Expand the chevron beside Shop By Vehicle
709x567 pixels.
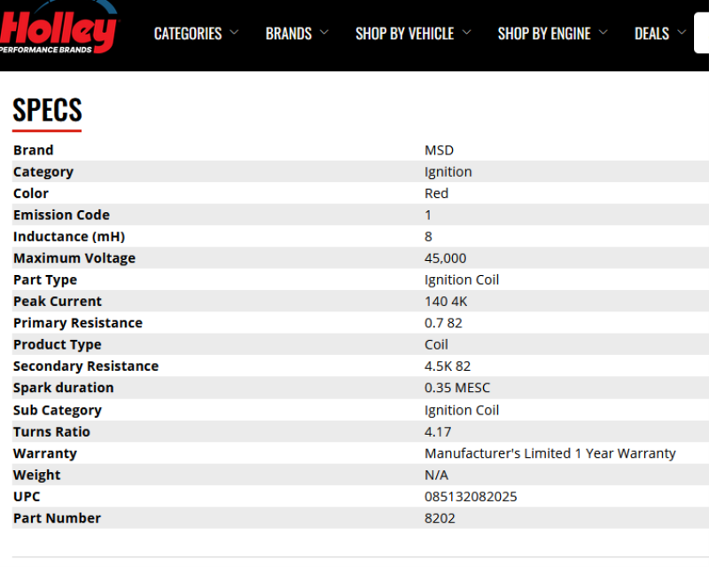click(x=467, y=32)
